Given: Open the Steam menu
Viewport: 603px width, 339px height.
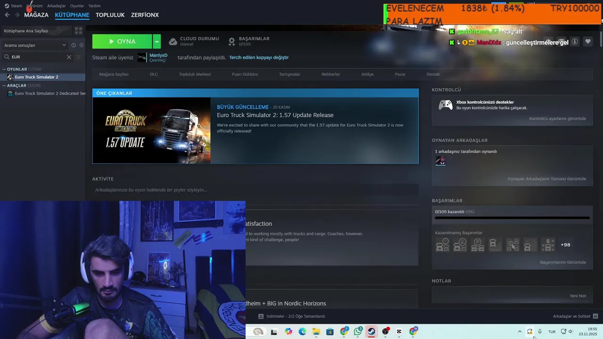Looking at the screenshot, I should (x=14, y=6).
